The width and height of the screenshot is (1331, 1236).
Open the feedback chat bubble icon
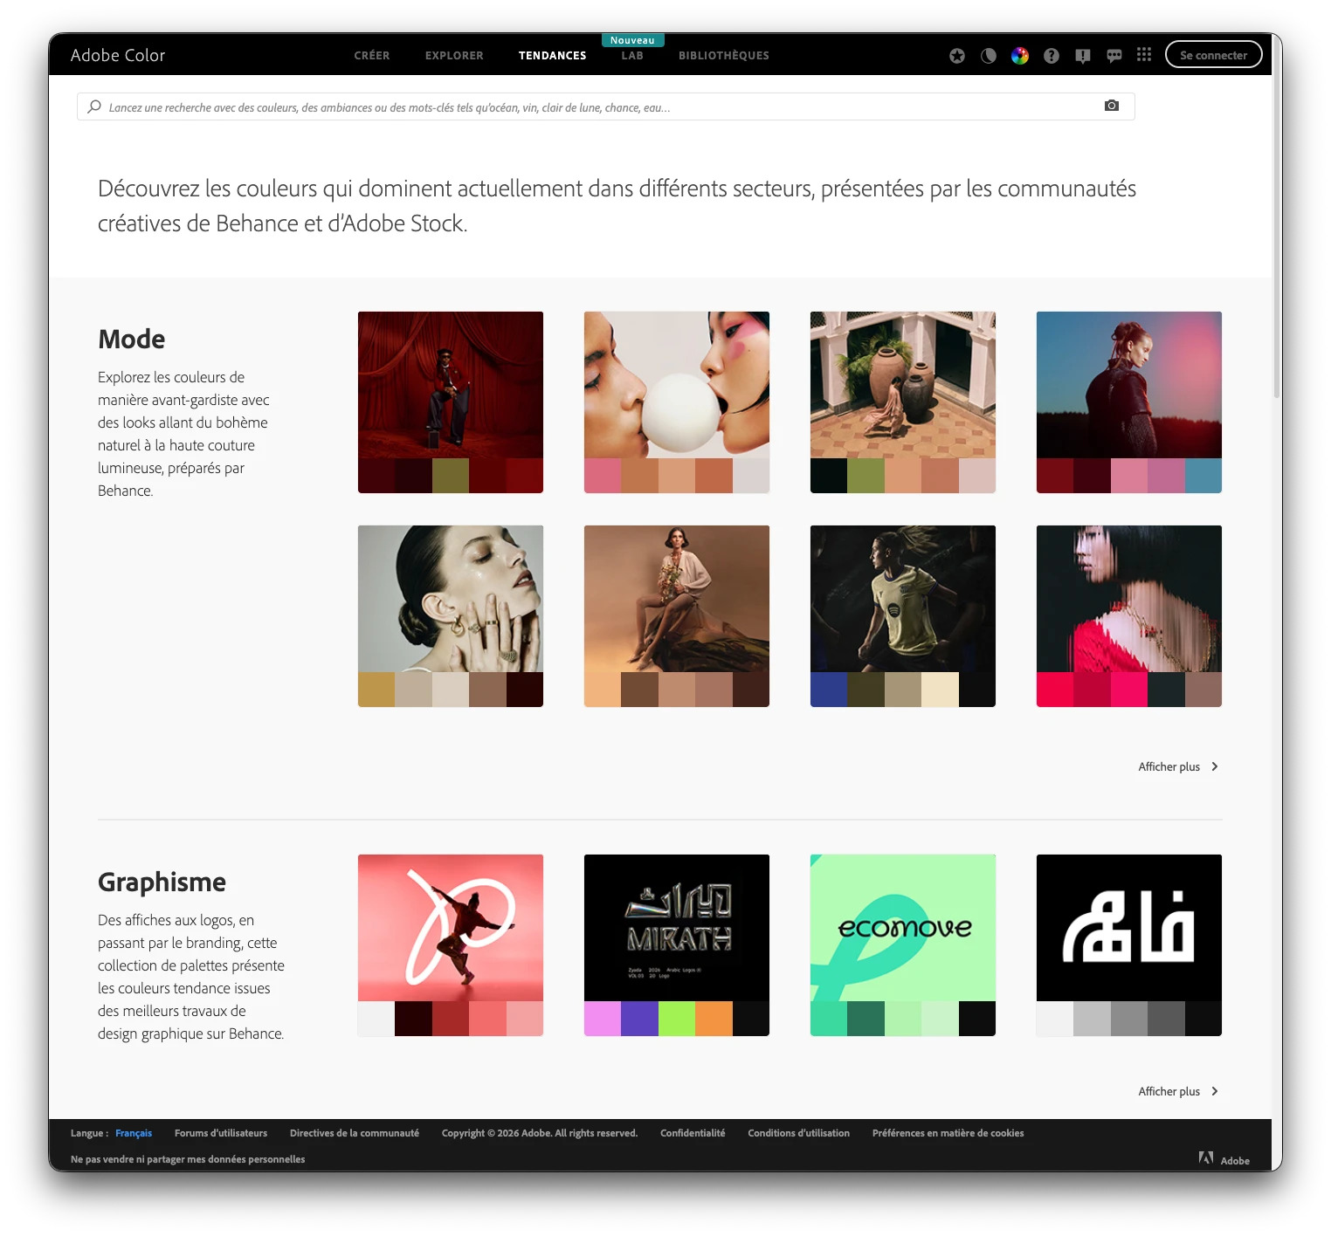click(1114, 54)
